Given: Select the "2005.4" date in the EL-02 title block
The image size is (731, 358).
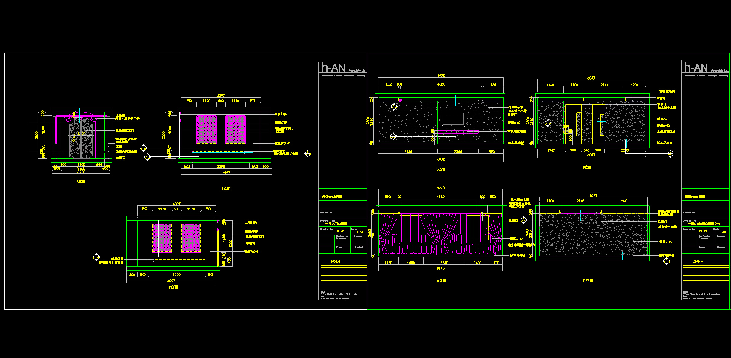Looking at the screenshot, I should coord(698,261).
